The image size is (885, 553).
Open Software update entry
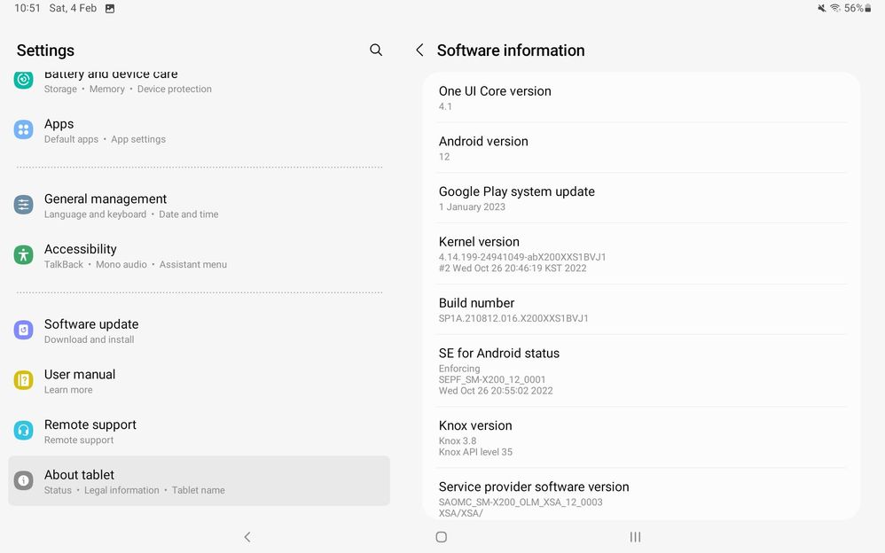pos(199,331)
